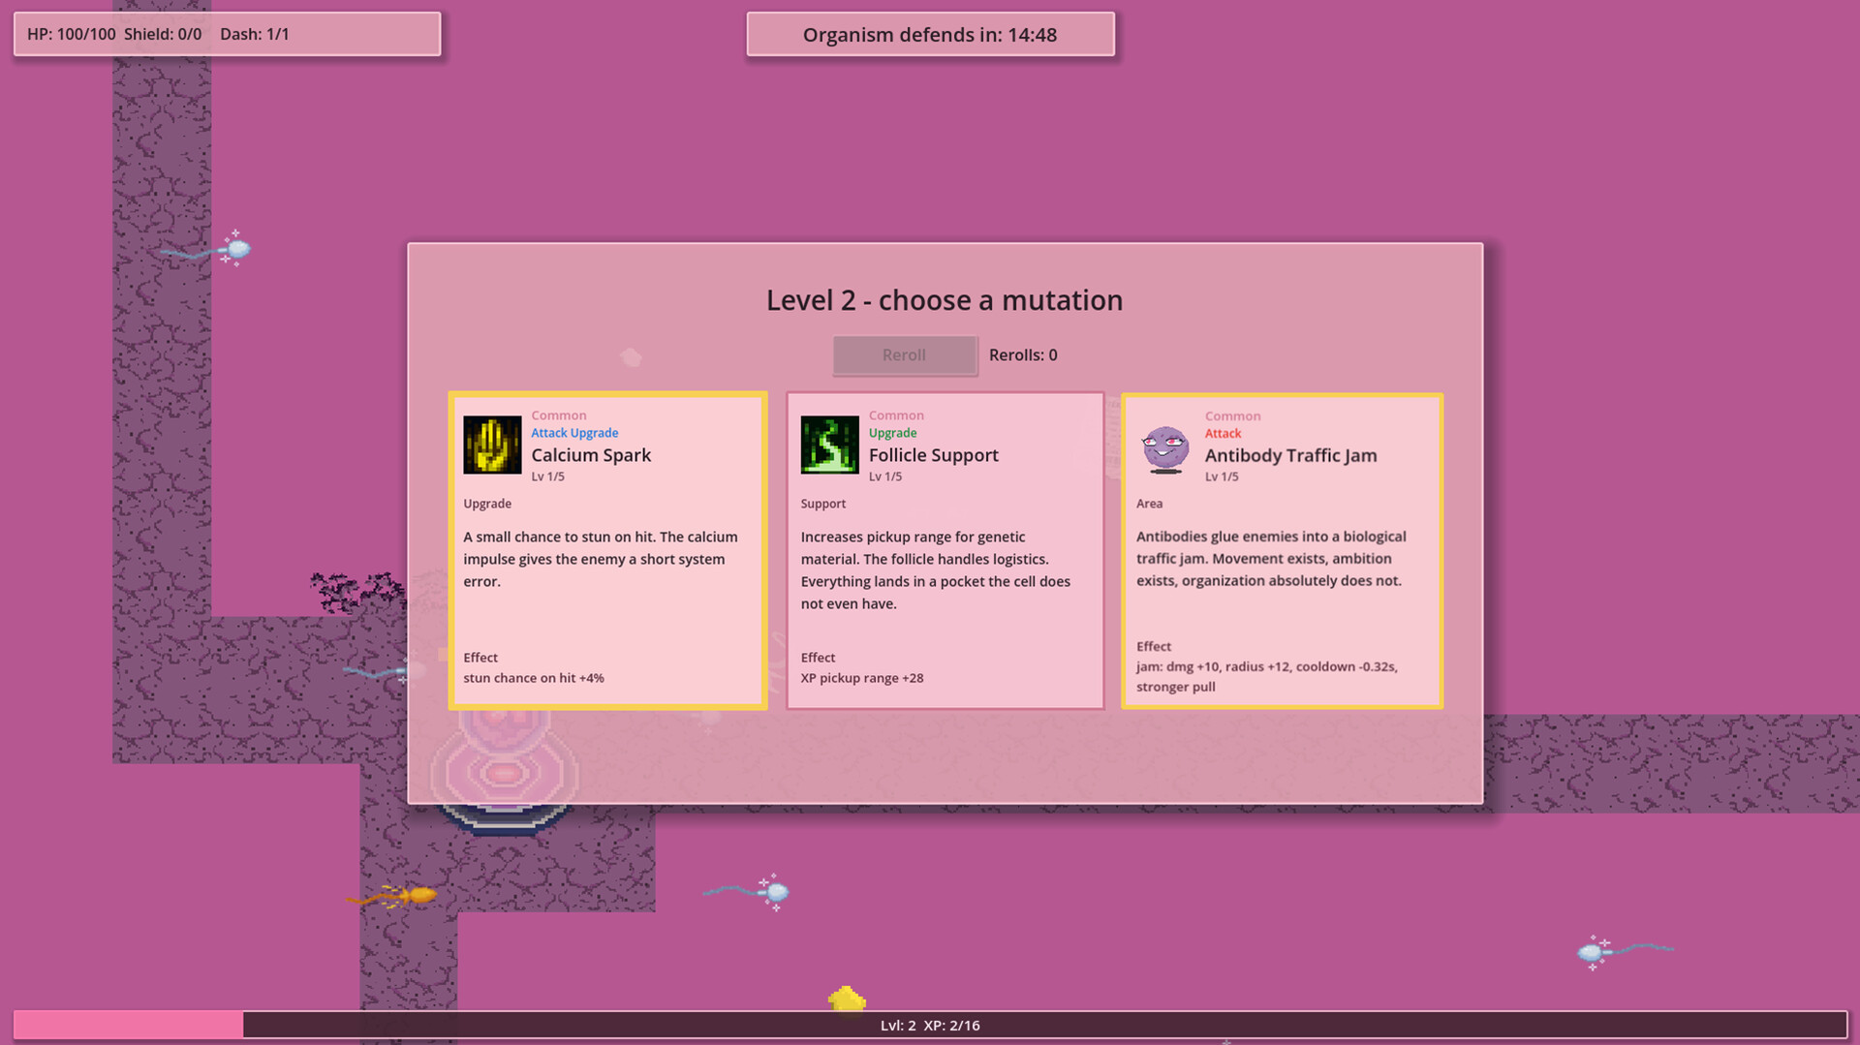This screenshot has width=1860, height=1045.
Task: Click the Calcium Spark description paragraph
Action: coord(601,559)
